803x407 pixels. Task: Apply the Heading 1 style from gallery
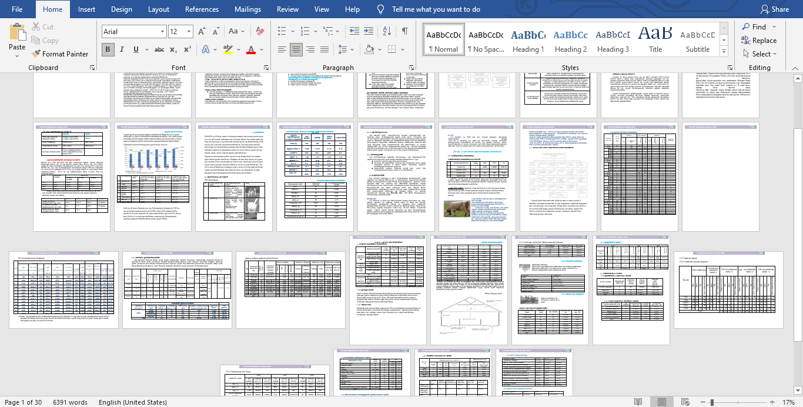click(528, 41)
